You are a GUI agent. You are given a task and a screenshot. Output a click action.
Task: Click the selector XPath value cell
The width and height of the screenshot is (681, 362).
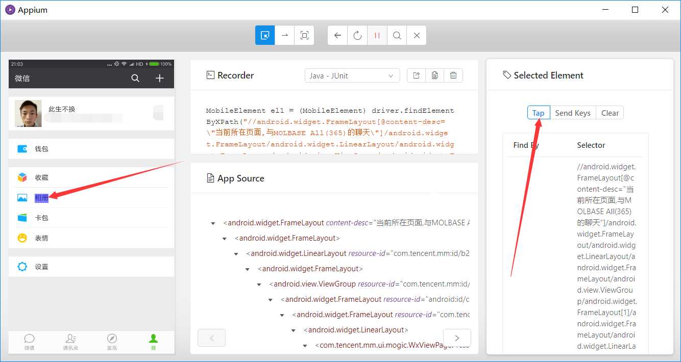click(x=607, y=256)
